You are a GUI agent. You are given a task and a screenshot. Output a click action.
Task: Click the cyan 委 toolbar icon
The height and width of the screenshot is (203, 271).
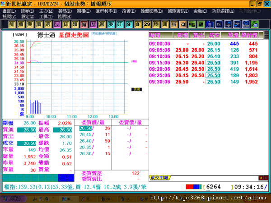click(111, 24)
